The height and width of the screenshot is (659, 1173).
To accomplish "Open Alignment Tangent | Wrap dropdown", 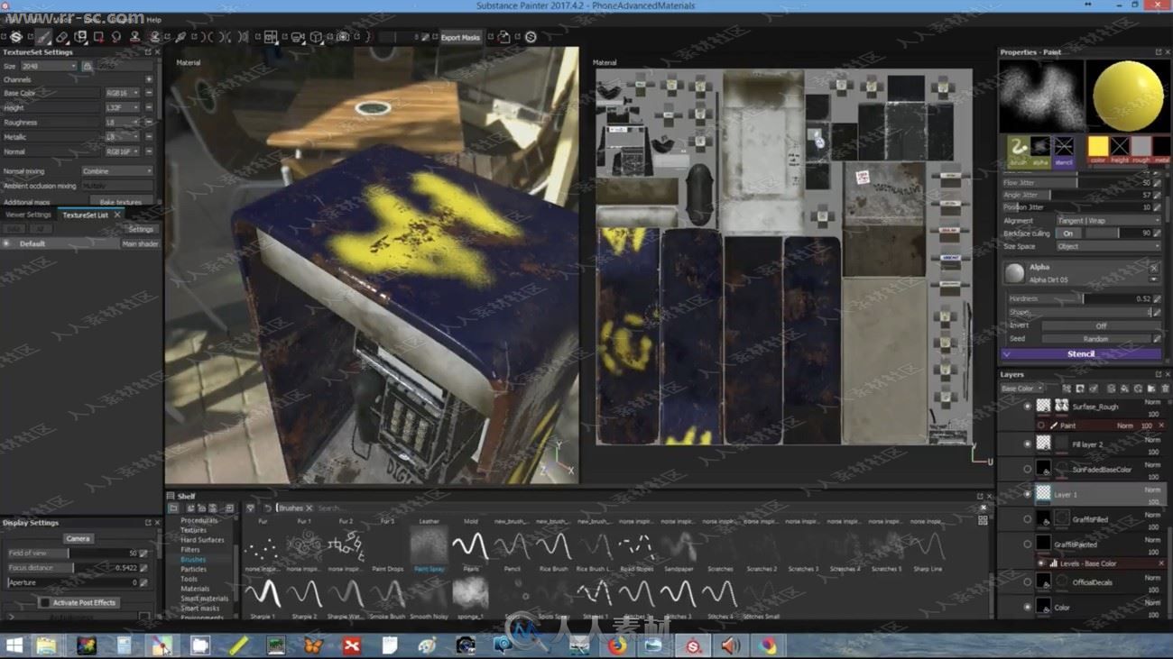I will click(1108, 220).
